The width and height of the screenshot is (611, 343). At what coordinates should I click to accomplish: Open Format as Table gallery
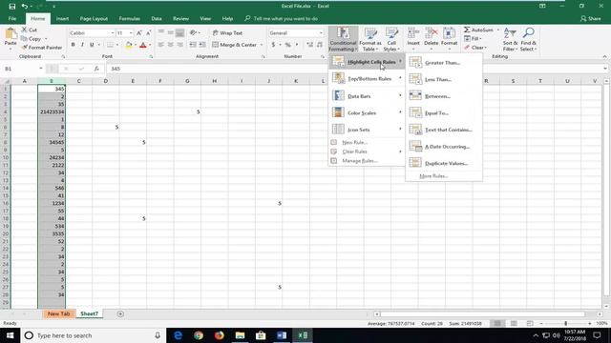click(370, 39)
